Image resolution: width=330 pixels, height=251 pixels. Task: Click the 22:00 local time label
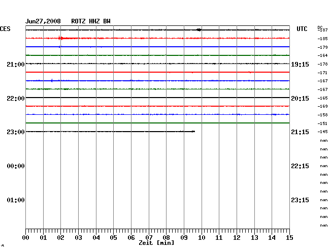(16, 99)
